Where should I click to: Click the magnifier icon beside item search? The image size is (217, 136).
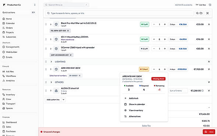(197, 13)
